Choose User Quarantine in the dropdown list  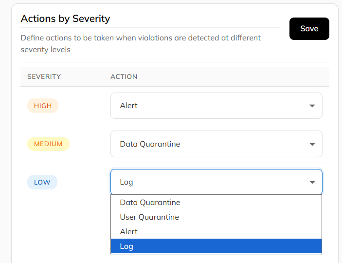pyautogui.click(x=149, y=217)
